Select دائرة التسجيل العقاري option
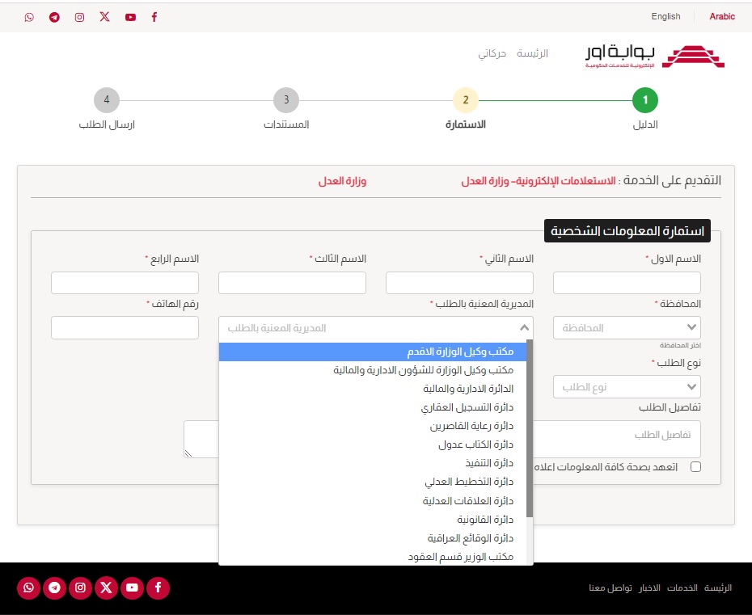This screenshot has width=752, height=615. 373,407
